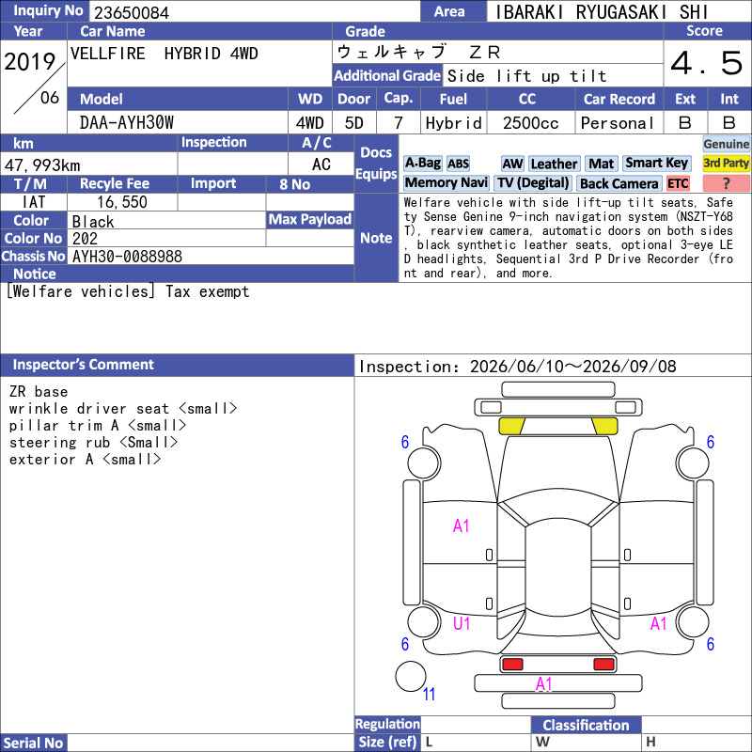This screenshot has height=752, width=752.
Task: Click the spare tire circle on diagram
Action: click(411, 676)
